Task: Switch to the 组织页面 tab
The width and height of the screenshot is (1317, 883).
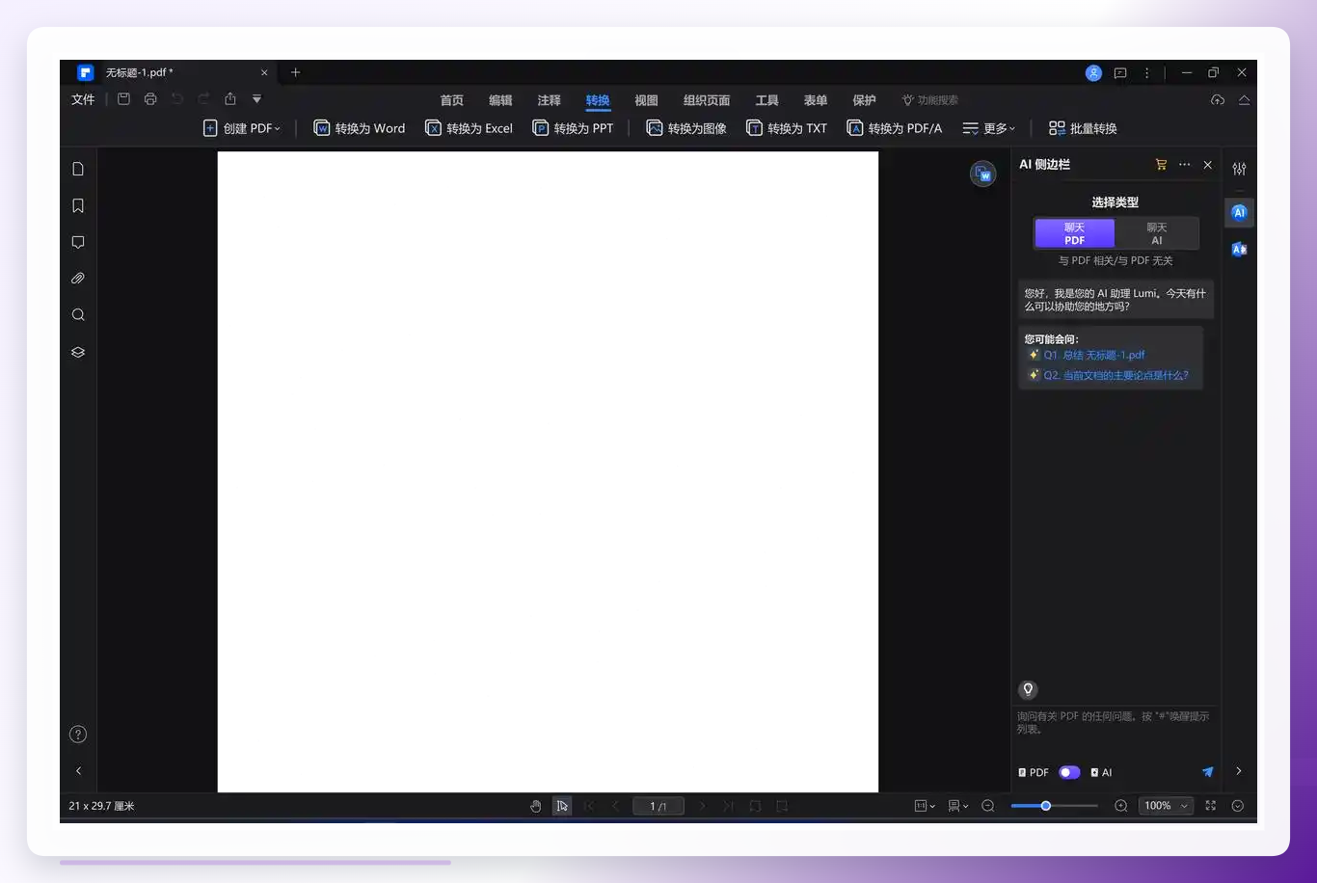Action: tap(707, 100)
